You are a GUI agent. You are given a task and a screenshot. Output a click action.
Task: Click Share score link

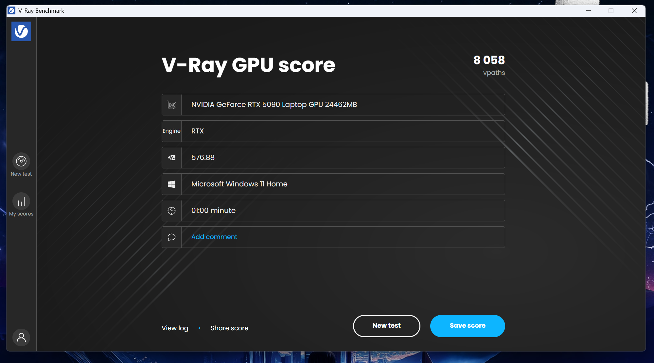229,328
